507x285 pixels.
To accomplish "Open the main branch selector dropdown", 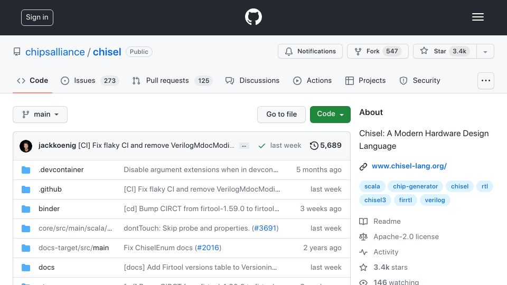I will tap(40, 115).
